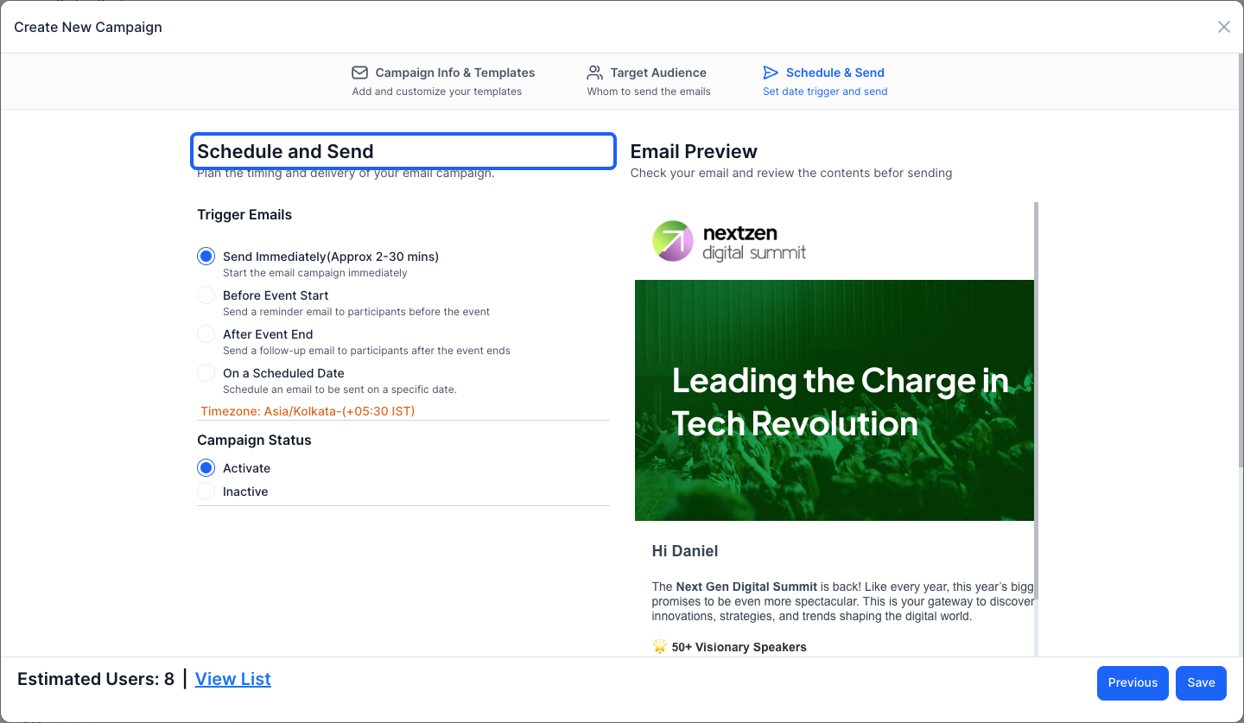Go to Campaign Info & Templates step
This screenshot has height=723, width=1244.
[443, 81]
